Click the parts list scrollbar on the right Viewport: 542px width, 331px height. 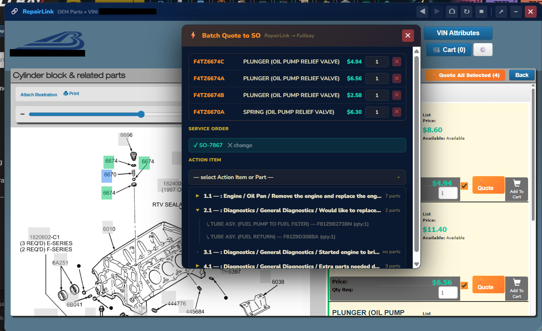533,155
